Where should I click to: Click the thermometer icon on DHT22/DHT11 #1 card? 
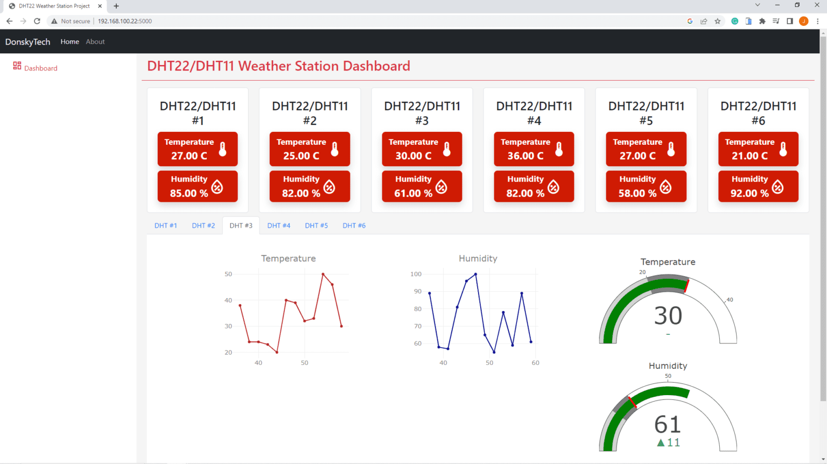(222, 149)
